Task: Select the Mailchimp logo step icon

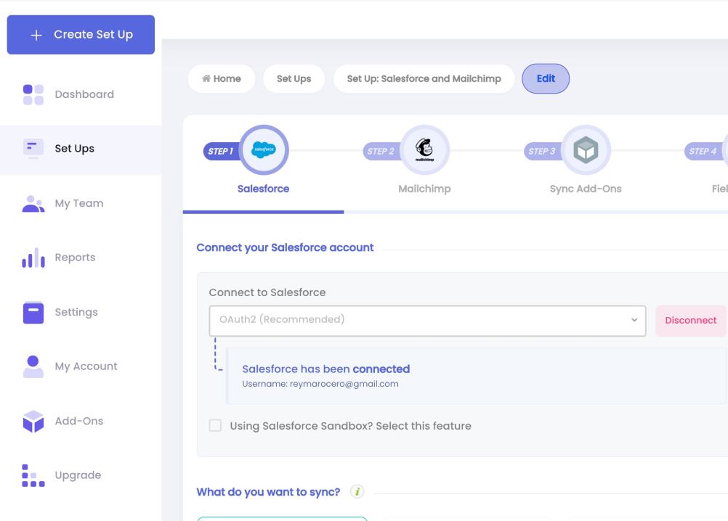Action: pyautogui.click(x=424, y=149)
